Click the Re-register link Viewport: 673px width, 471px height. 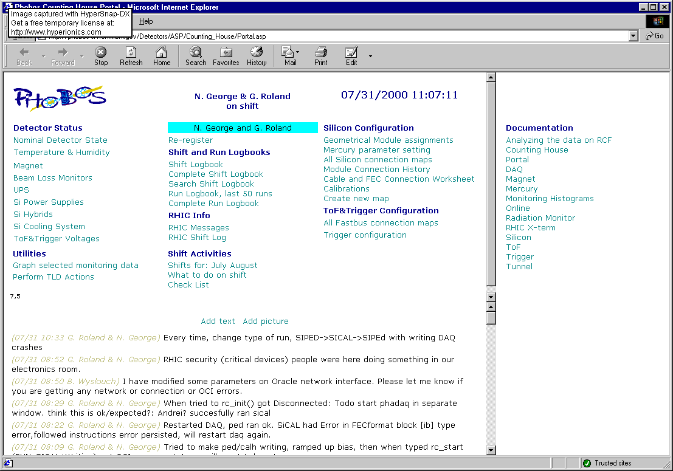point(190,140)
